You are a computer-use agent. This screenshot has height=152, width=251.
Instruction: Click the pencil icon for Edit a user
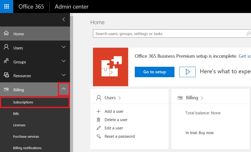point(98,128)
